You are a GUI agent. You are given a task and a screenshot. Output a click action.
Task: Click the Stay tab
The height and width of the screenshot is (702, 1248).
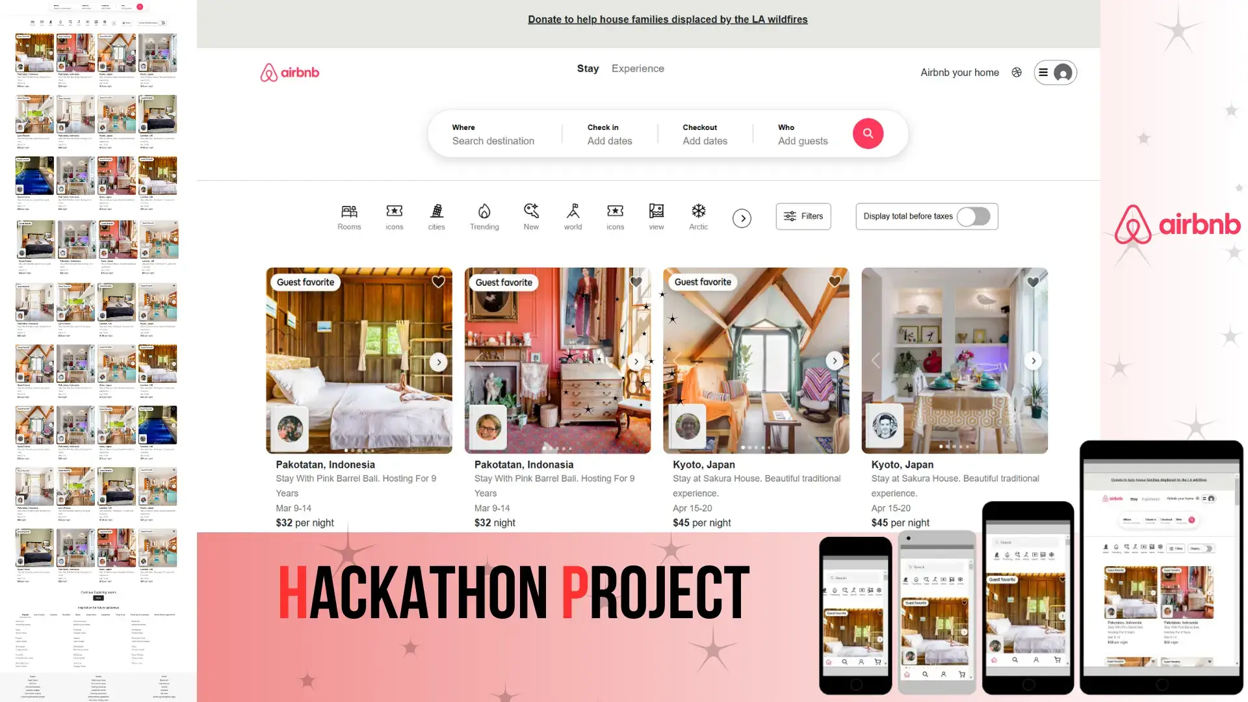click(x=588, y=68)
